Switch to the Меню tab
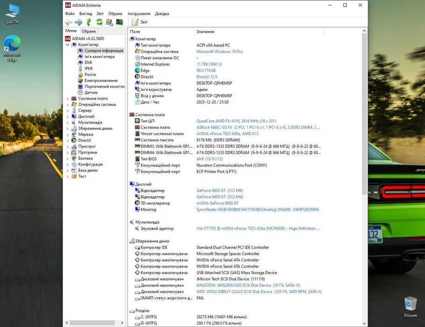 (71, 31)
